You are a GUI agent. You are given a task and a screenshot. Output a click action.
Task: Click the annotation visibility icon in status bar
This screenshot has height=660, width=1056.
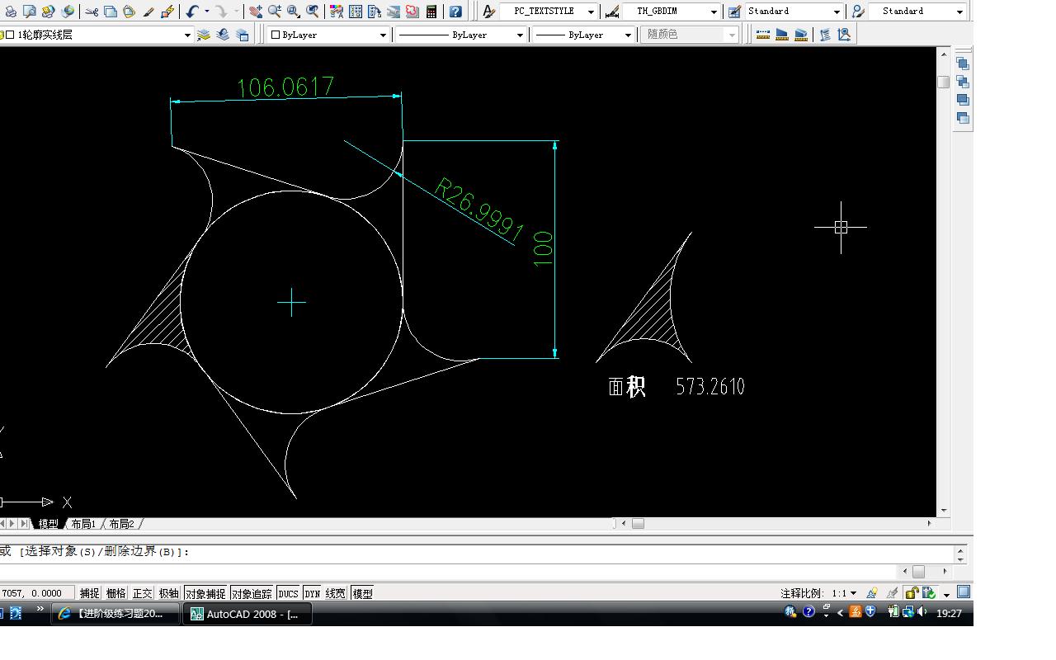(872, 592)
